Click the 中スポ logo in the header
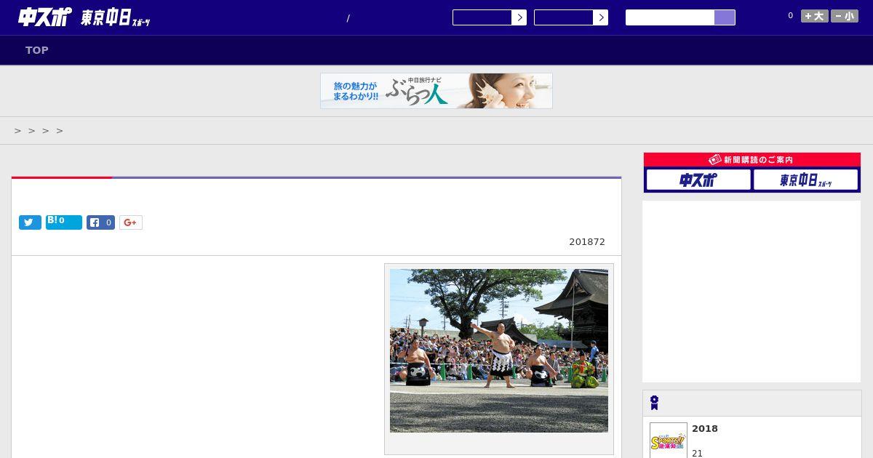Screen dimensions: 873x458 (45, 17)
